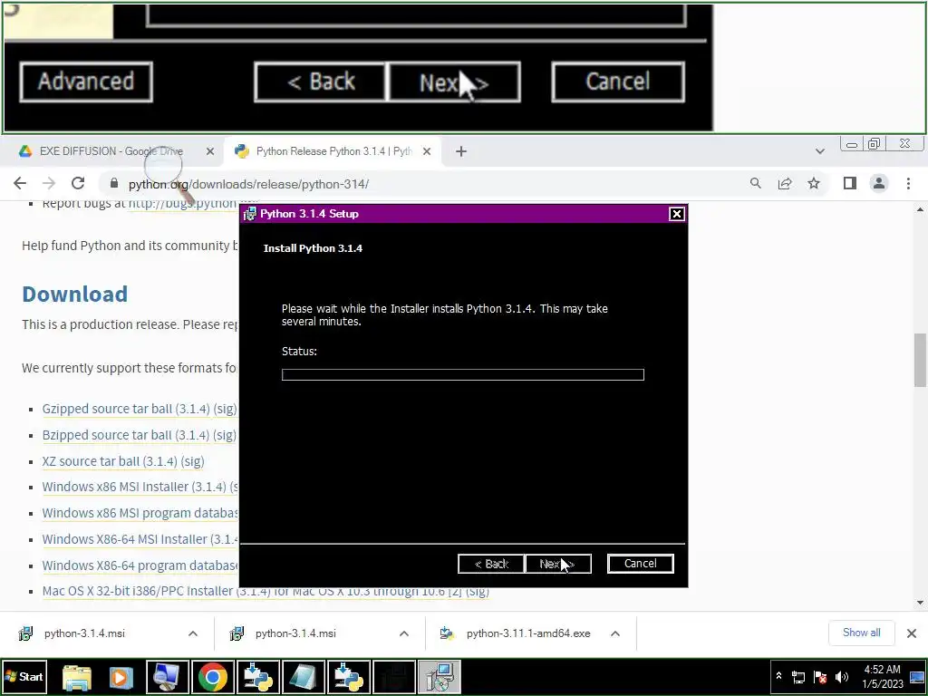Open Chrome's side panel icon
This screenshot has width=928, height=696.
[850, 183]
